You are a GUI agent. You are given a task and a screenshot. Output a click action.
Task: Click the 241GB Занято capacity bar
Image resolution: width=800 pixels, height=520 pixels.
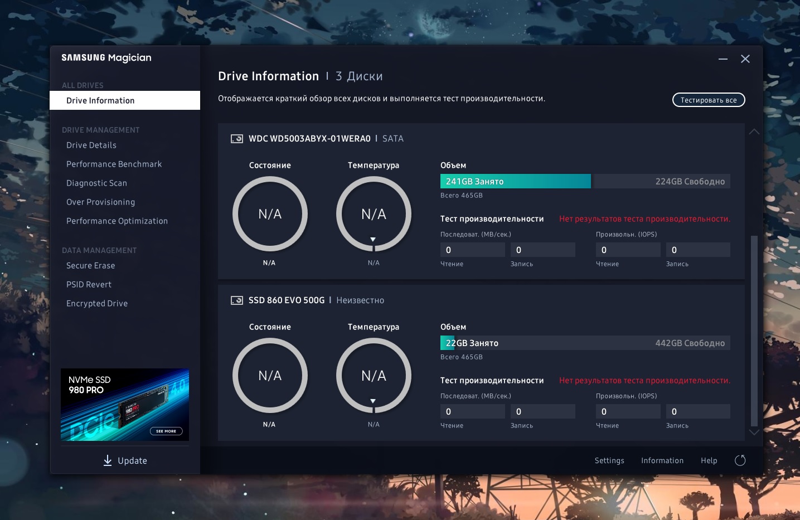coord(516,181)
